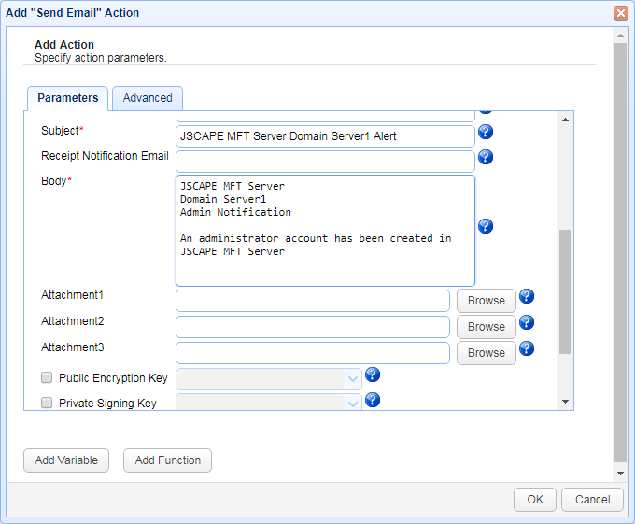Click help icon beside Receipt Notification Email
The width and height of the screenshot is (635, 524).
486,157
